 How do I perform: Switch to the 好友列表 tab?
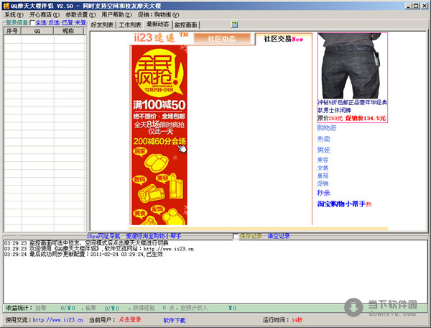103,24
